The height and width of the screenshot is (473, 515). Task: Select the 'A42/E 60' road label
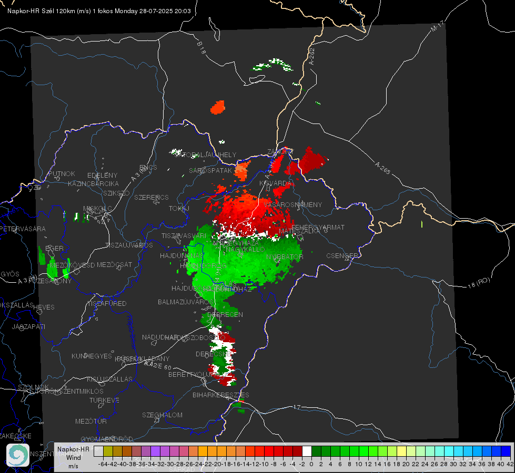[158, 365]
